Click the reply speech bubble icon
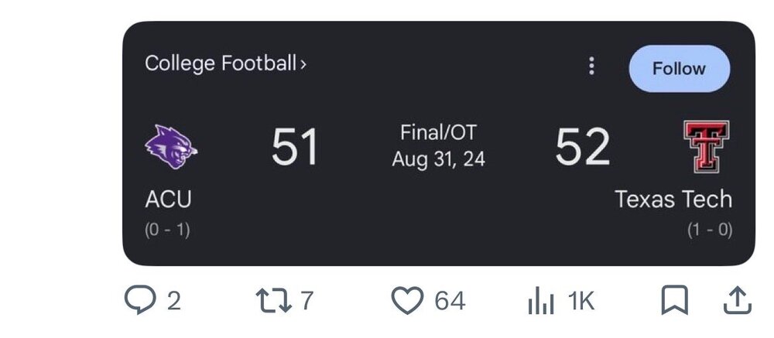Viewport: 774px width, 338px height. [139, 300]
